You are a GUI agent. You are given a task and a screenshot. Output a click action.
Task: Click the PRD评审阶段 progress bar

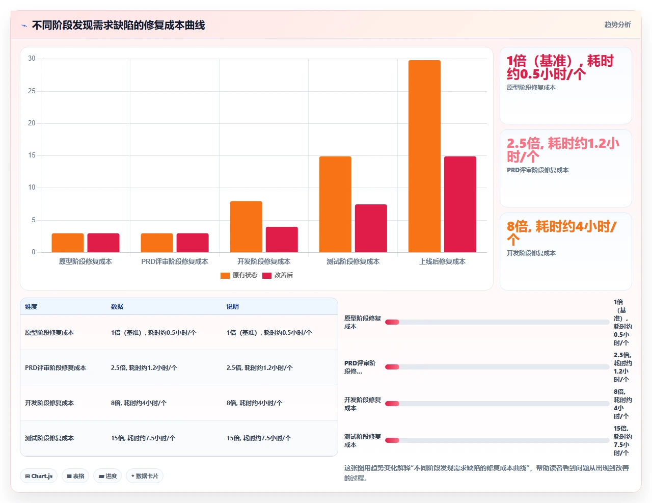coord(497,367)
